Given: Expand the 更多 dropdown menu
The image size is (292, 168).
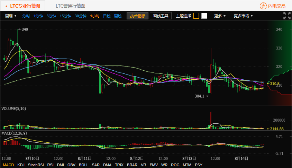Looking at the screenshot, I should tap(220, 16).
